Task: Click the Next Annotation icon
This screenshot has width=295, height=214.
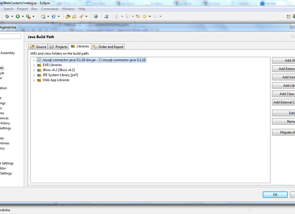Action: click(x=117, y=17)
